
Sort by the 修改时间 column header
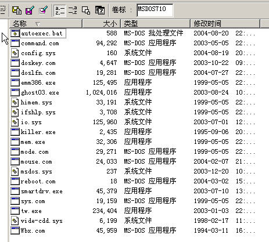pyautogui.click(x=225, y=24)
